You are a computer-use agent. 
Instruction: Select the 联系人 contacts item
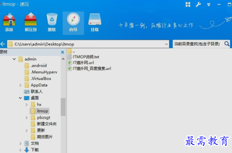33,92
